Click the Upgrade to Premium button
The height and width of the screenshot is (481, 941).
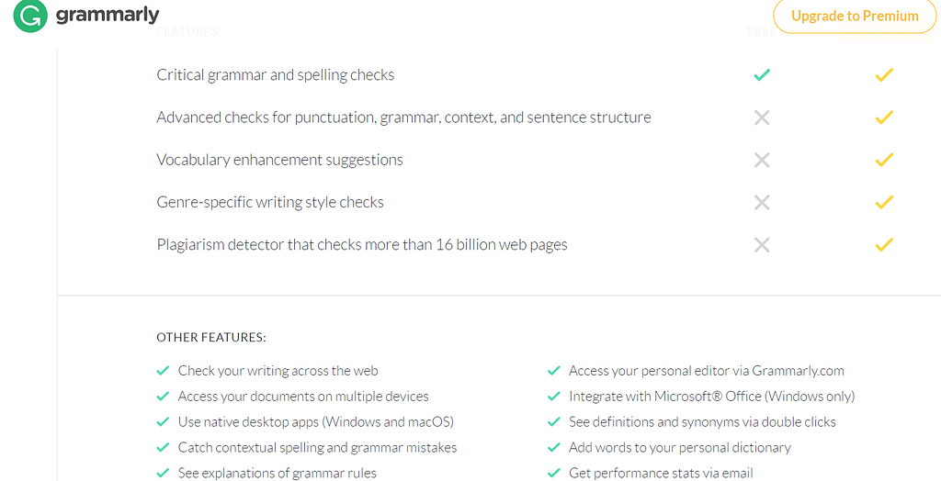point(855,17)
